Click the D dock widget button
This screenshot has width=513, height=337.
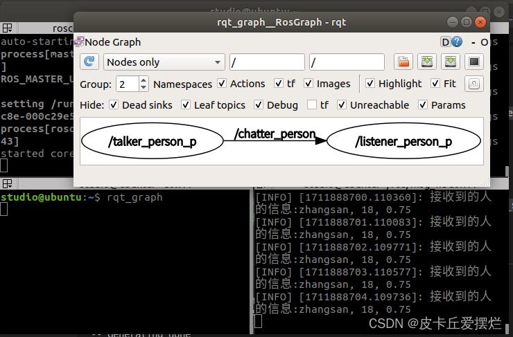click(445, 42)
